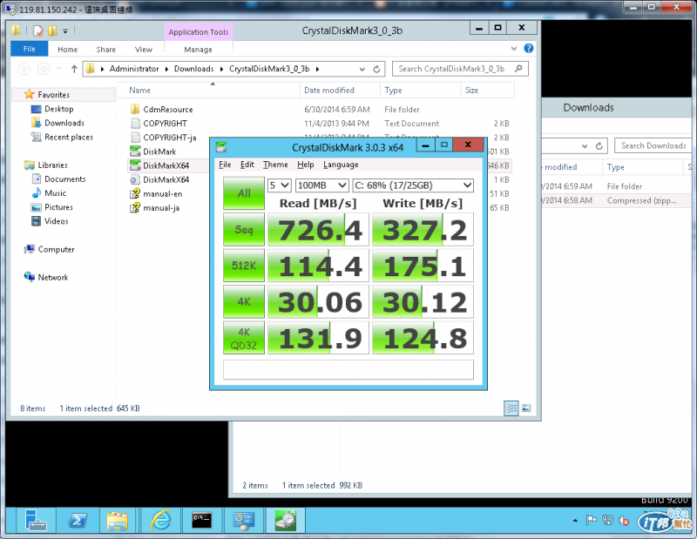Select Administrator in the address breadcrumb

pyautogui.click(x=134, y=69)
